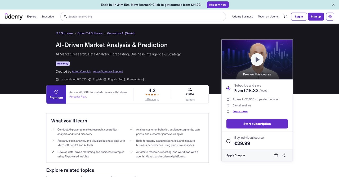Select the Buy individual course option

point(228,141)
